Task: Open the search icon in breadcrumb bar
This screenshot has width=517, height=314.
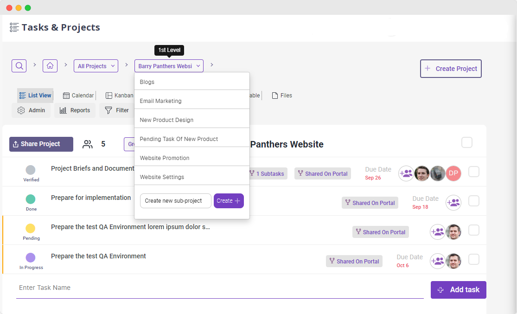Action: click(x=19, y=65)
